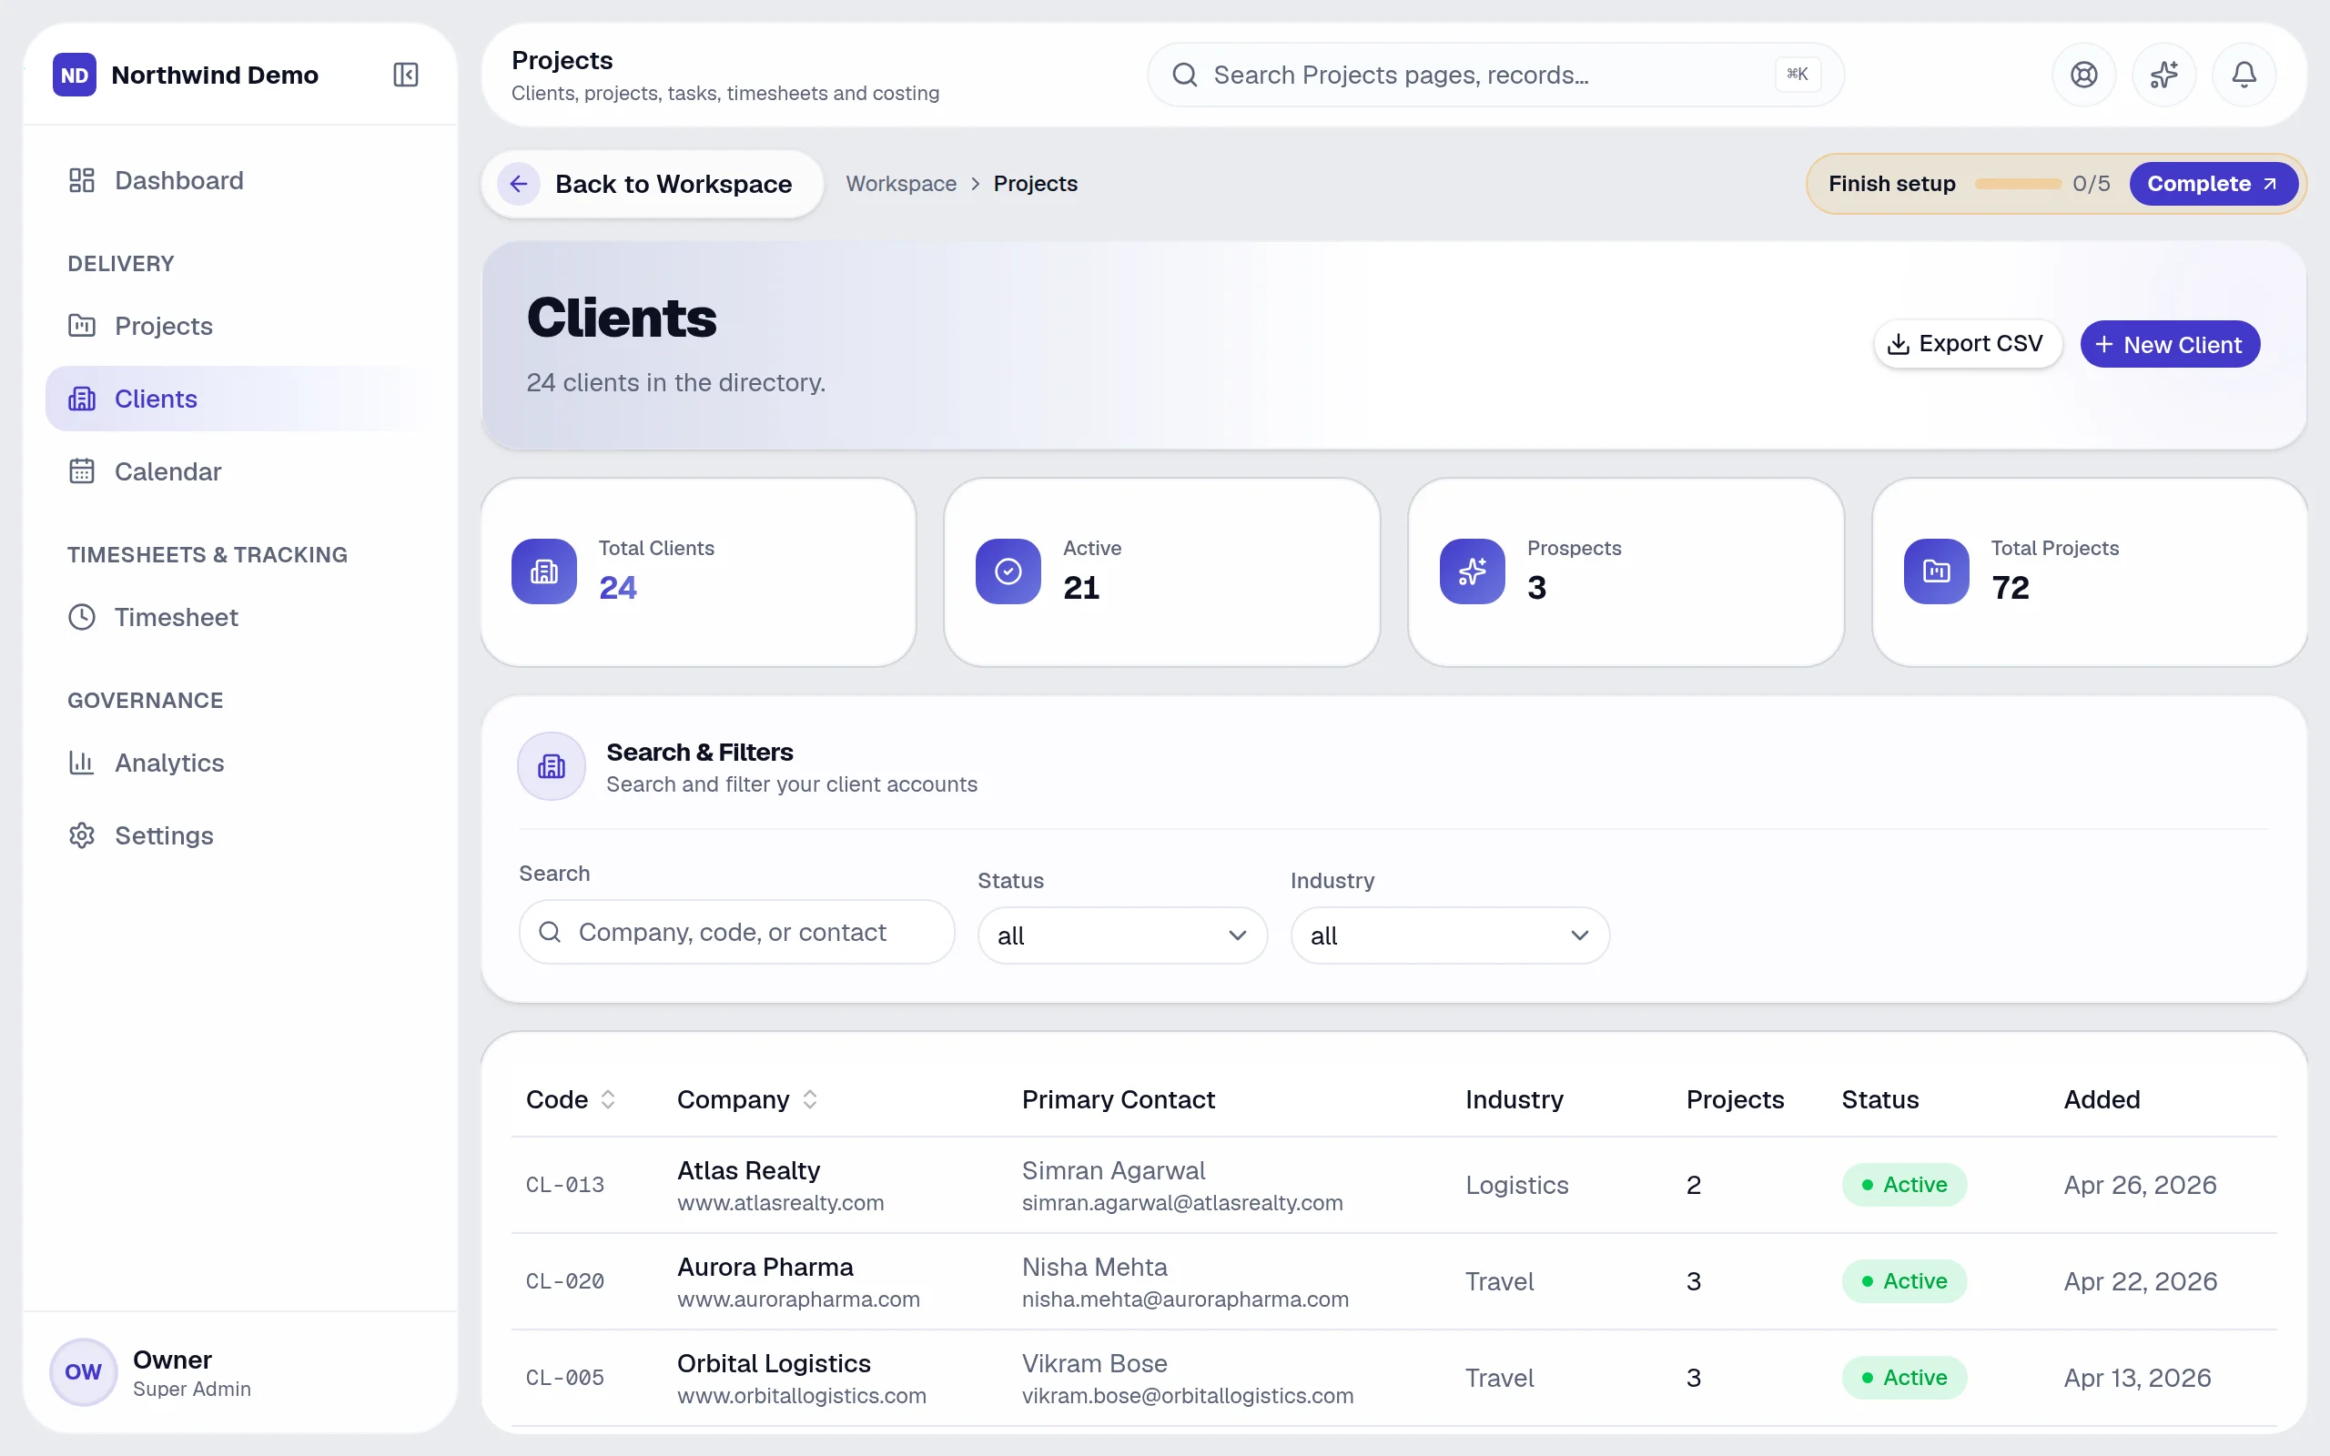Click the Workspace breadcrumb link
The width and height of the screenshot is (2330, 1456).
click(901, 183)
